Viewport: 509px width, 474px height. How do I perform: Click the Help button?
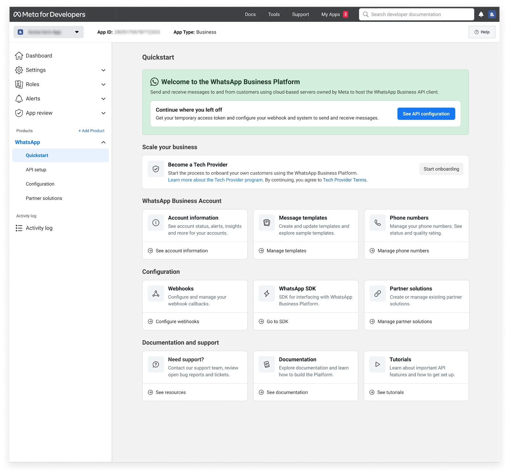tap(482, 32)
